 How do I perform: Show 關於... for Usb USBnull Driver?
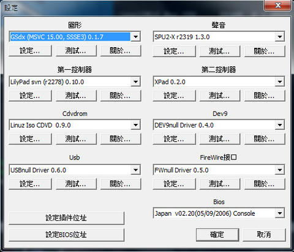[x=121, y=184]
